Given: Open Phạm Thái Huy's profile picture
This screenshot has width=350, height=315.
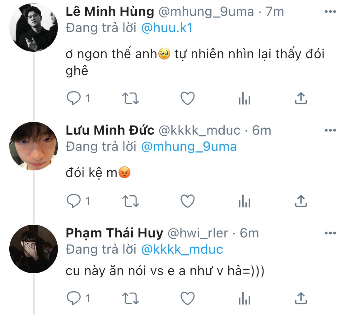Looking at the screenshot, I should (34, 249).
